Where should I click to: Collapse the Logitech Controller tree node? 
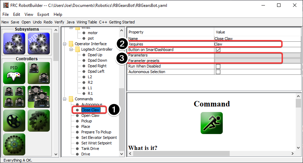(71, 49)
